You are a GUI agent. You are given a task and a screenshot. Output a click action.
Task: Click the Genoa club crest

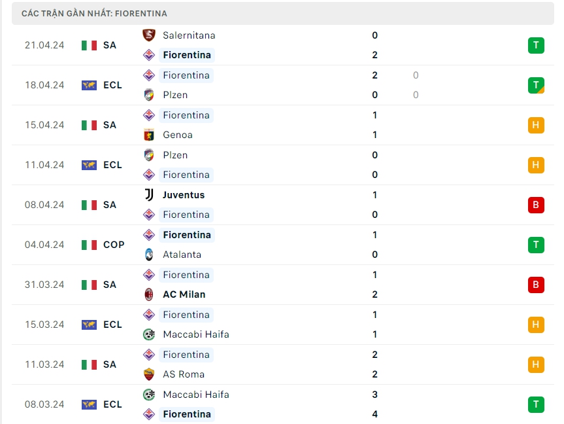[x=149, y=135]
